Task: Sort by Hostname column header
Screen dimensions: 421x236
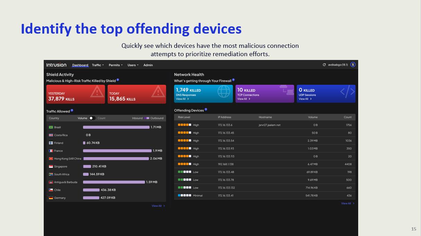Action: click(265, 117)
